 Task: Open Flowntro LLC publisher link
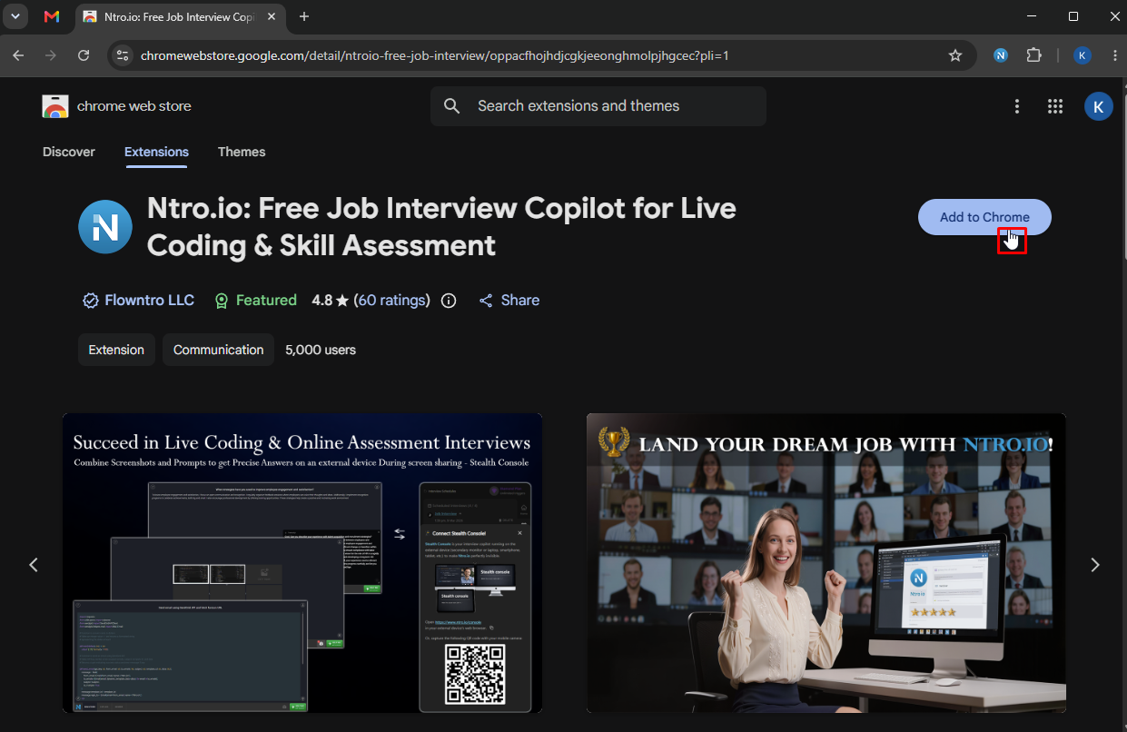pos(150,300)
